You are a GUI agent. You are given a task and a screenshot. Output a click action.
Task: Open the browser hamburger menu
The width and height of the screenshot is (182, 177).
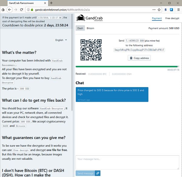click(x=179, y=10)
